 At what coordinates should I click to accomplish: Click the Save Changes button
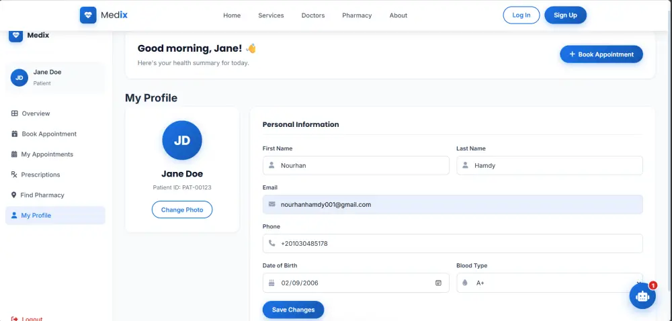[293, 310]
